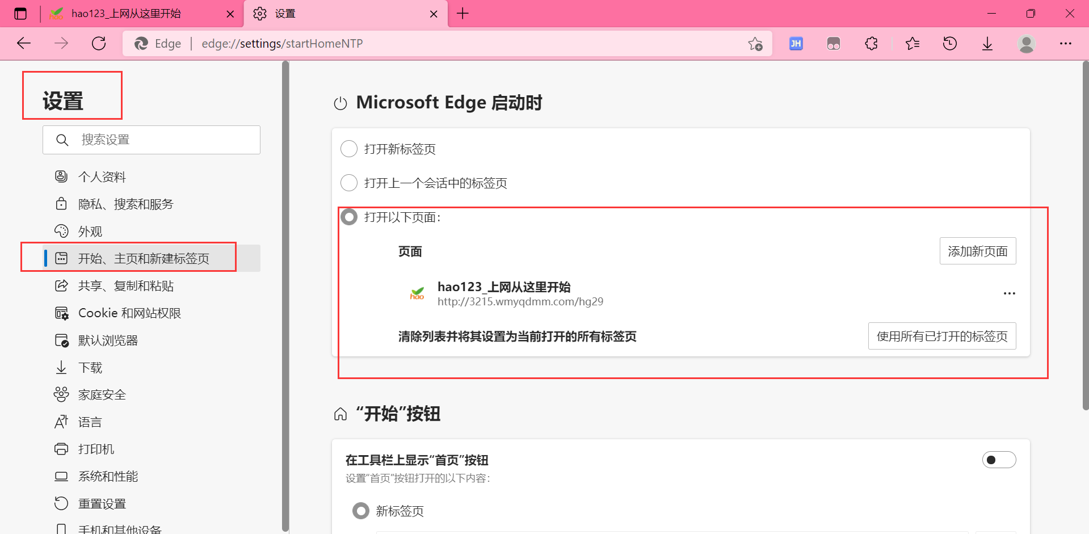Select 打开上一个会话中的标签页 option
Screen dimensions: 1089x534
[349, 183]
